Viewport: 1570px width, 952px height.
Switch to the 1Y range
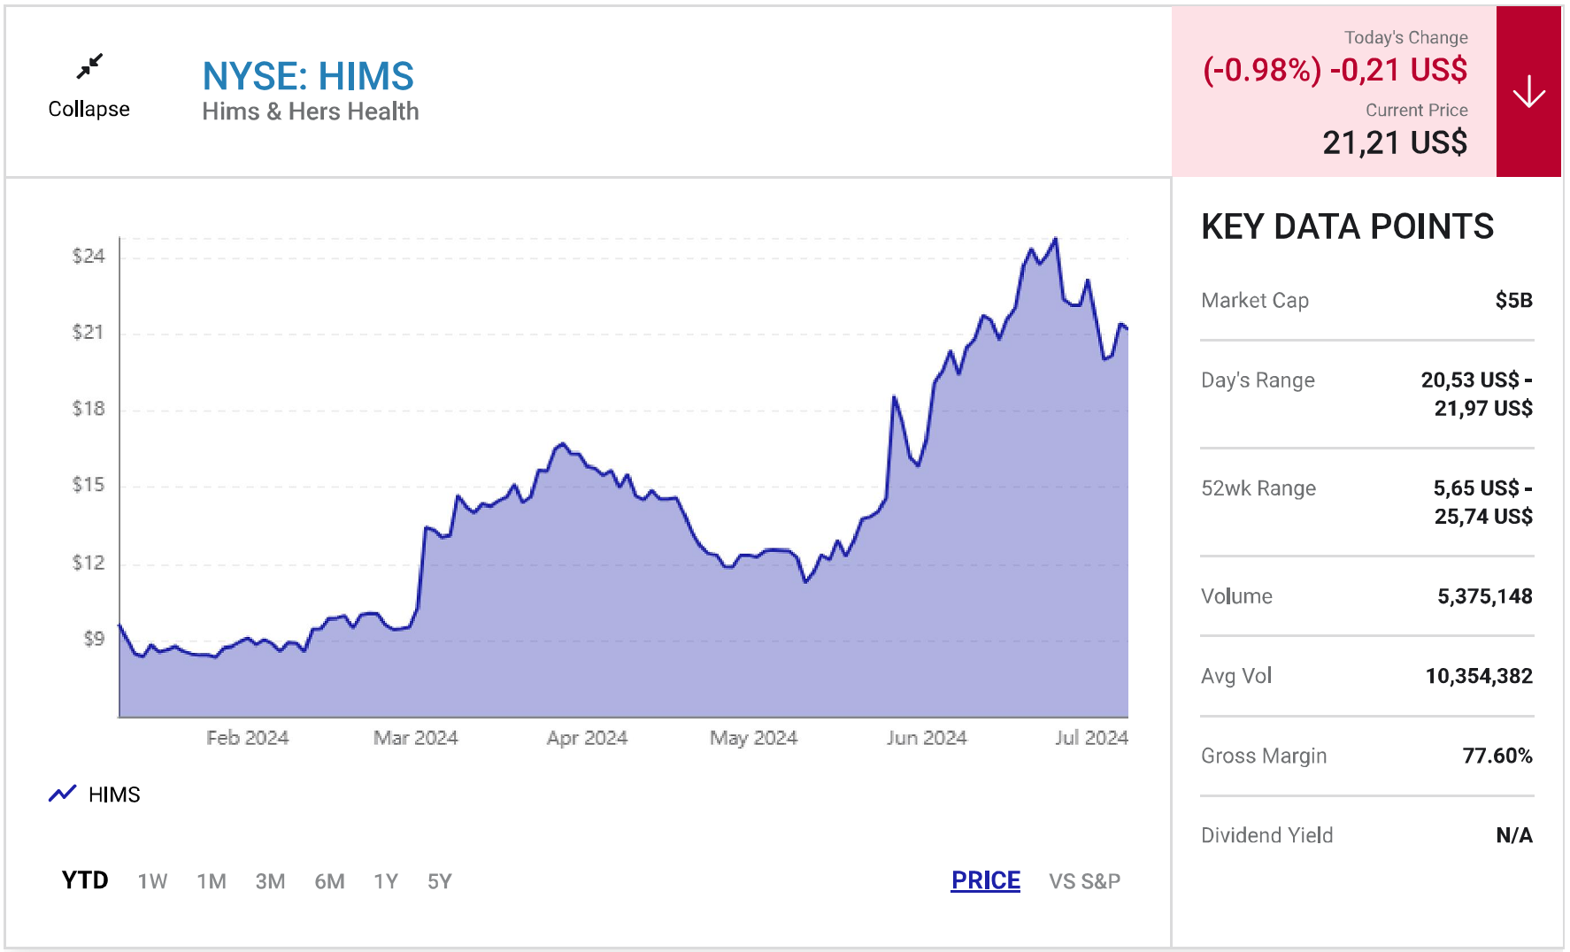pyautogui.click(x=386, y=881)
